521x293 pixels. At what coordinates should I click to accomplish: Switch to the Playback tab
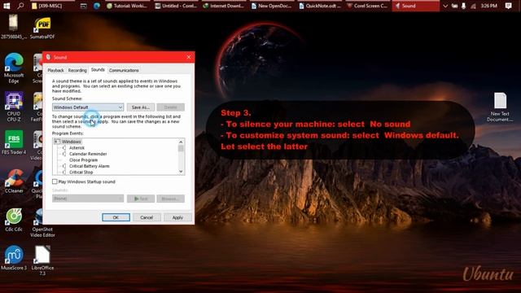click(55, 71)
